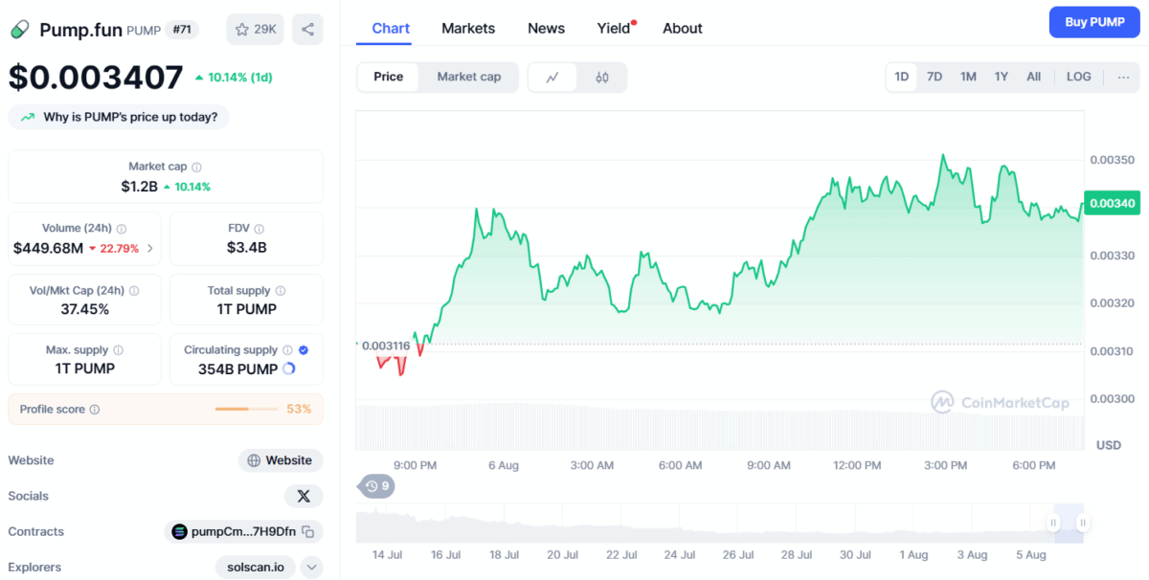Click the $1.2B market cap value
This screenshot has height=580, width=1149.
pos(139,187)
